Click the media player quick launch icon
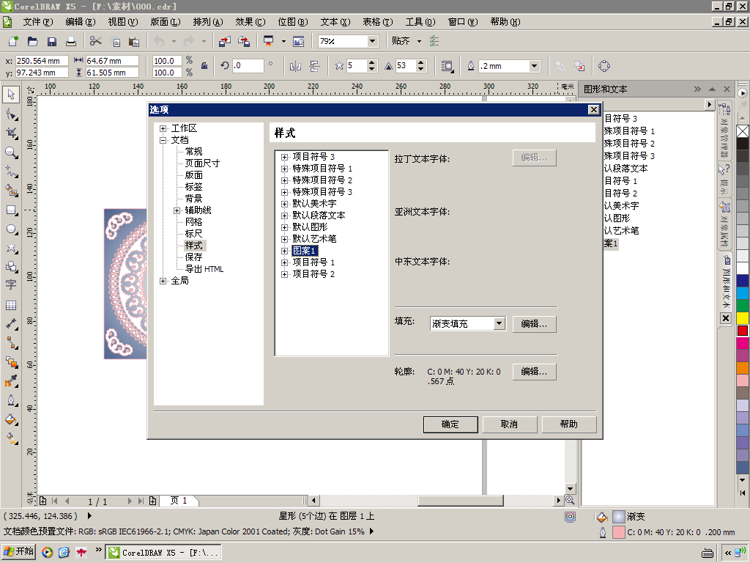Screen dimensions: 750x563 47,553
